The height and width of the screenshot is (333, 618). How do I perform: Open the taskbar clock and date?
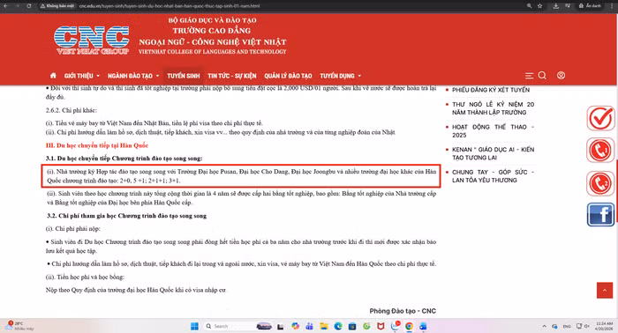point(604,326)
